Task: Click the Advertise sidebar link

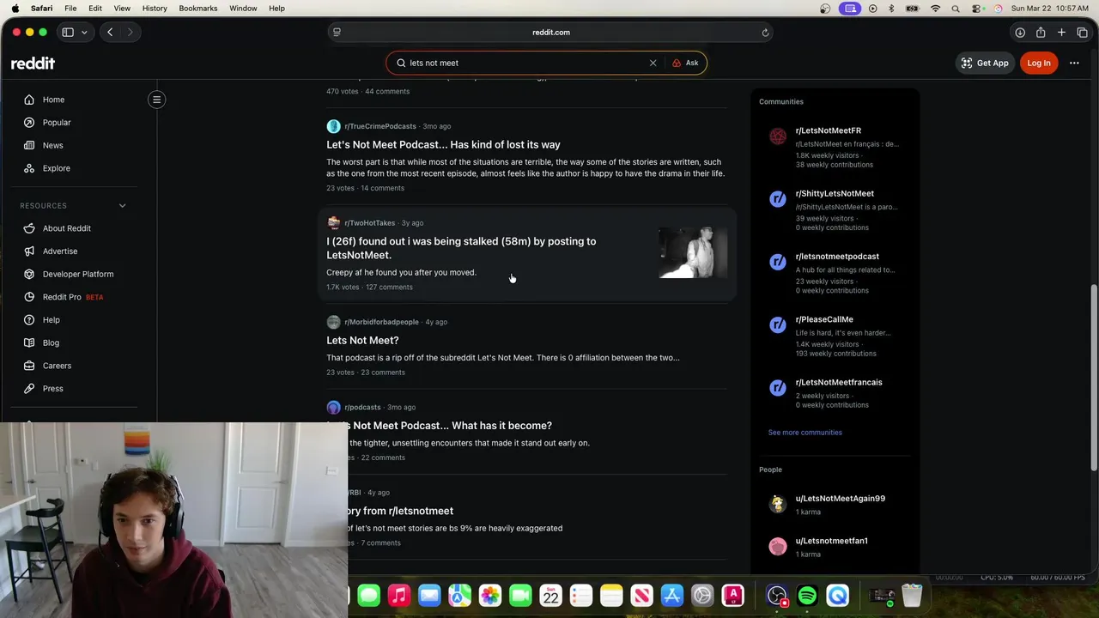Action: [x=60, y=251]
